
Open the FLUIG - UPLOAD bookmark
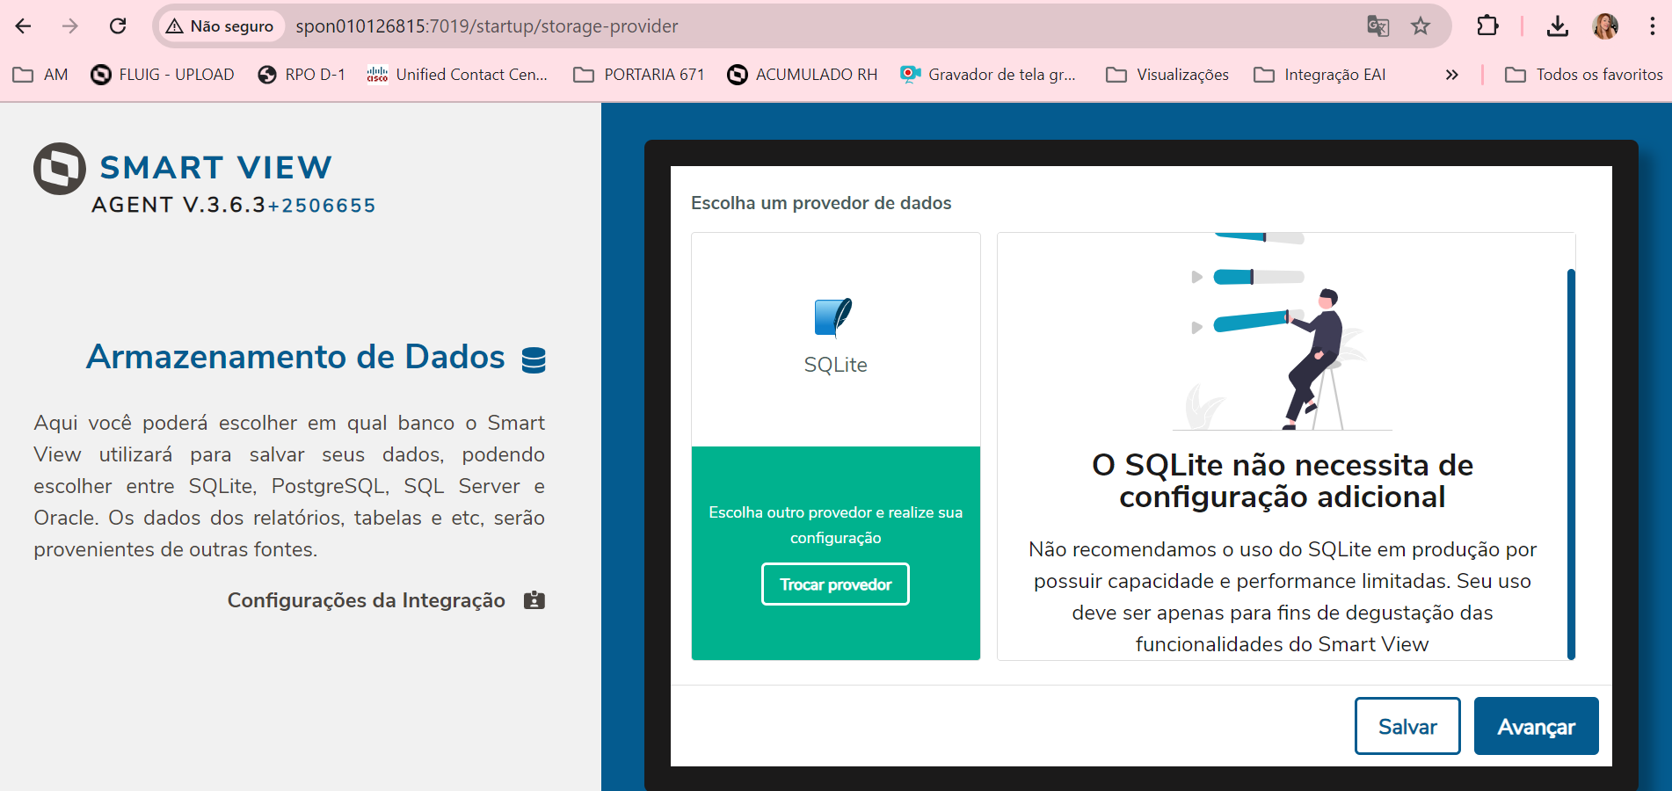pyautogui.click(x=163, y=75)
